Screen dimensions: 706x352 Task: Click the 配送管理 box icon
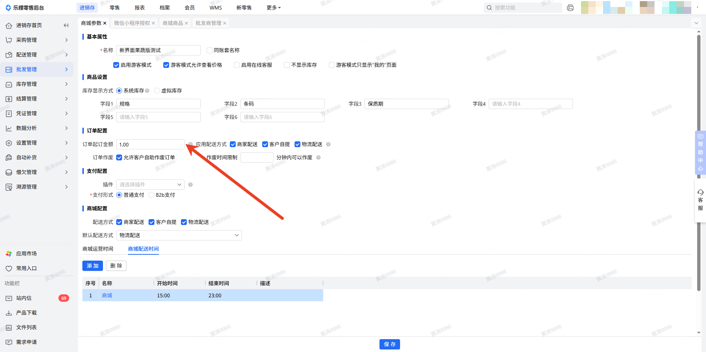pos(9,55)
